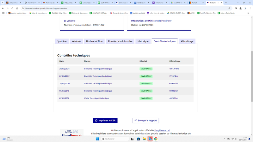The image size is (253, 142).
Task: Select the 108170 km mileage value
Action: coord(174,69)
